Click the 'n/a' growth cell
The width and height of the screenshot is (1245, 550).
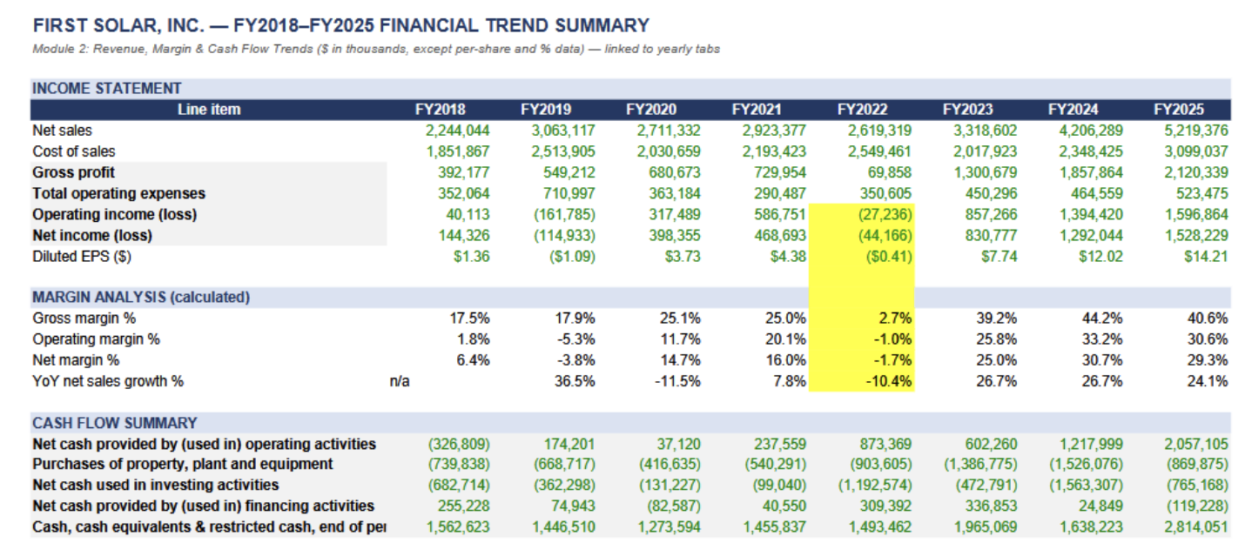point(400,381)
